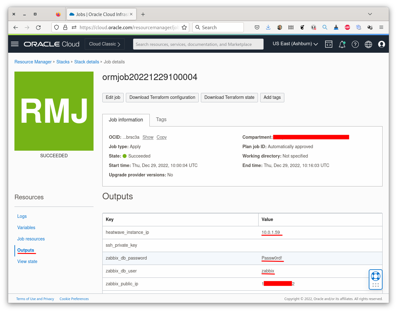The width and height of the screenshot is (397, 312).
Task: Open the Firefox application menu icon
Action: pos(381,27)
